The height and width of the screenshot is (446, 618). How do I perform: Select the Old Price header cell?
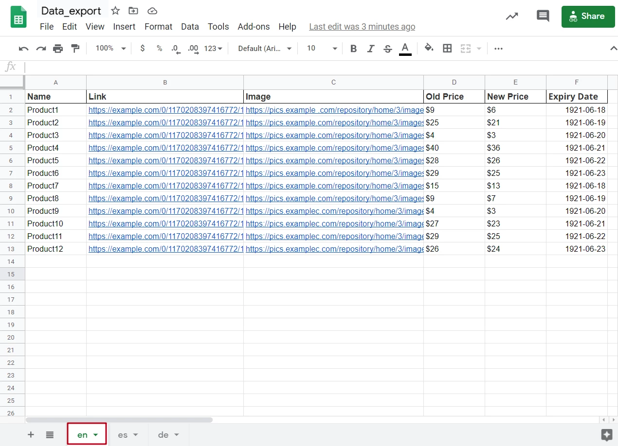pyautogui.click(x=454, y=97)
